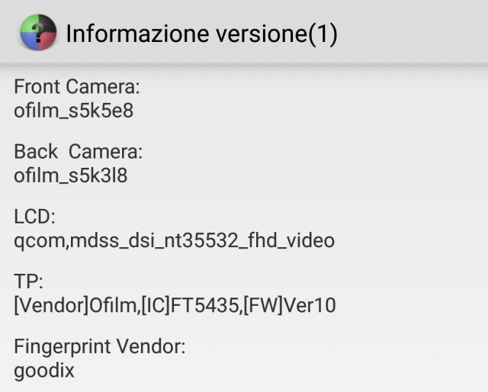
Task: Click the LCD label
Action: [x=34, y=217]
